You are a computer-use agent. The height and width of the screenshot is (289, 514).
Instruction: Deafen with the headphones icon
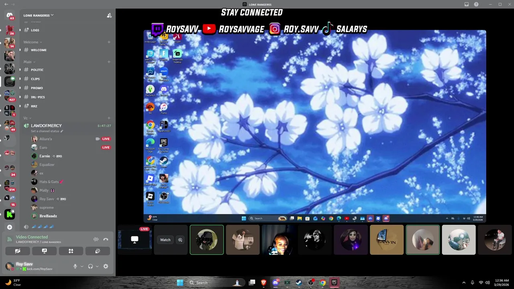(x=90, y=266)
